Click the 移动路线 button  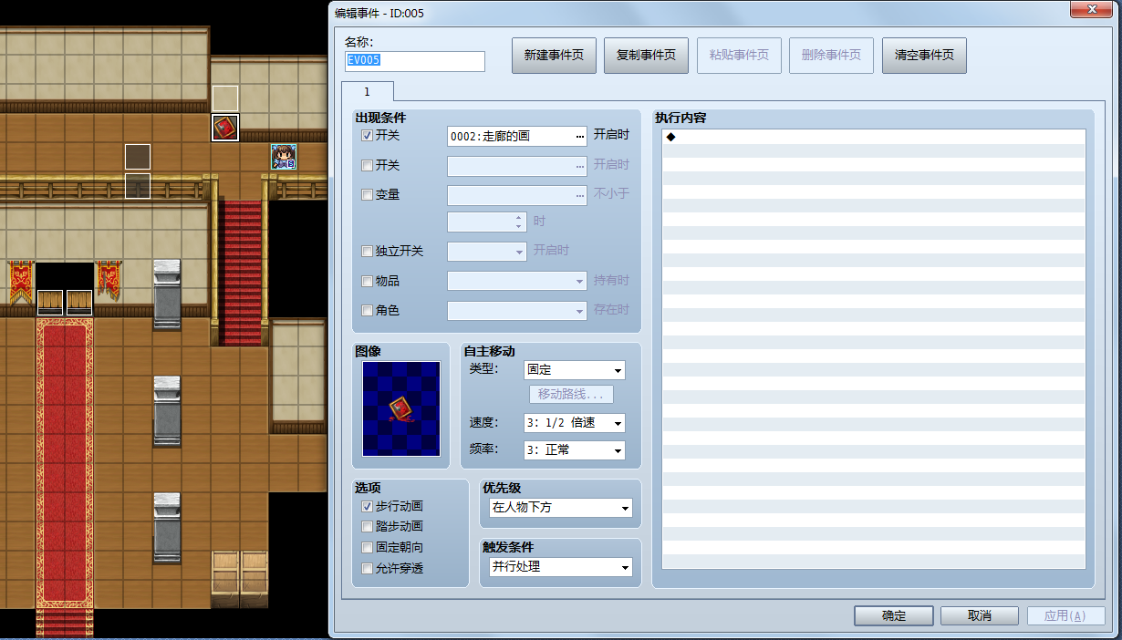pyautogui.click(x=571, y=395)
